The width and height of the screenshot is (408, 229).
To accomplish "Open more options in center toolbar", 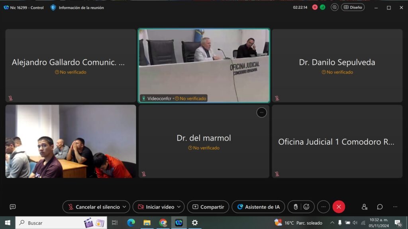I will tap(323, 207).
